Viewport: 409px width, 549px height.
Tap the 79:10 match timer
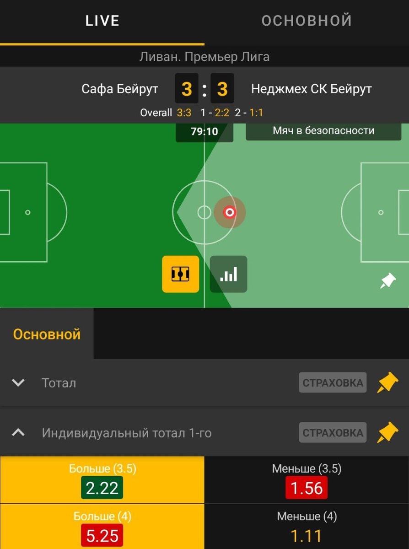pyautogui.click(x=204, y=132)
